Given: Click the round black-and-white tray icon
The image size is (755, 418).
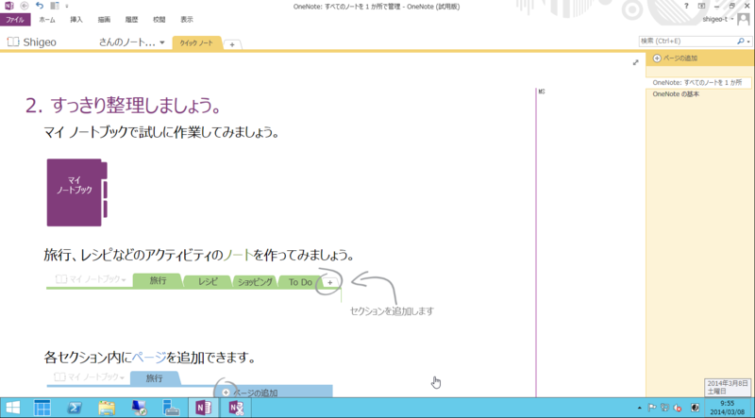Looking at the screenshot, I should coord(695,408).
